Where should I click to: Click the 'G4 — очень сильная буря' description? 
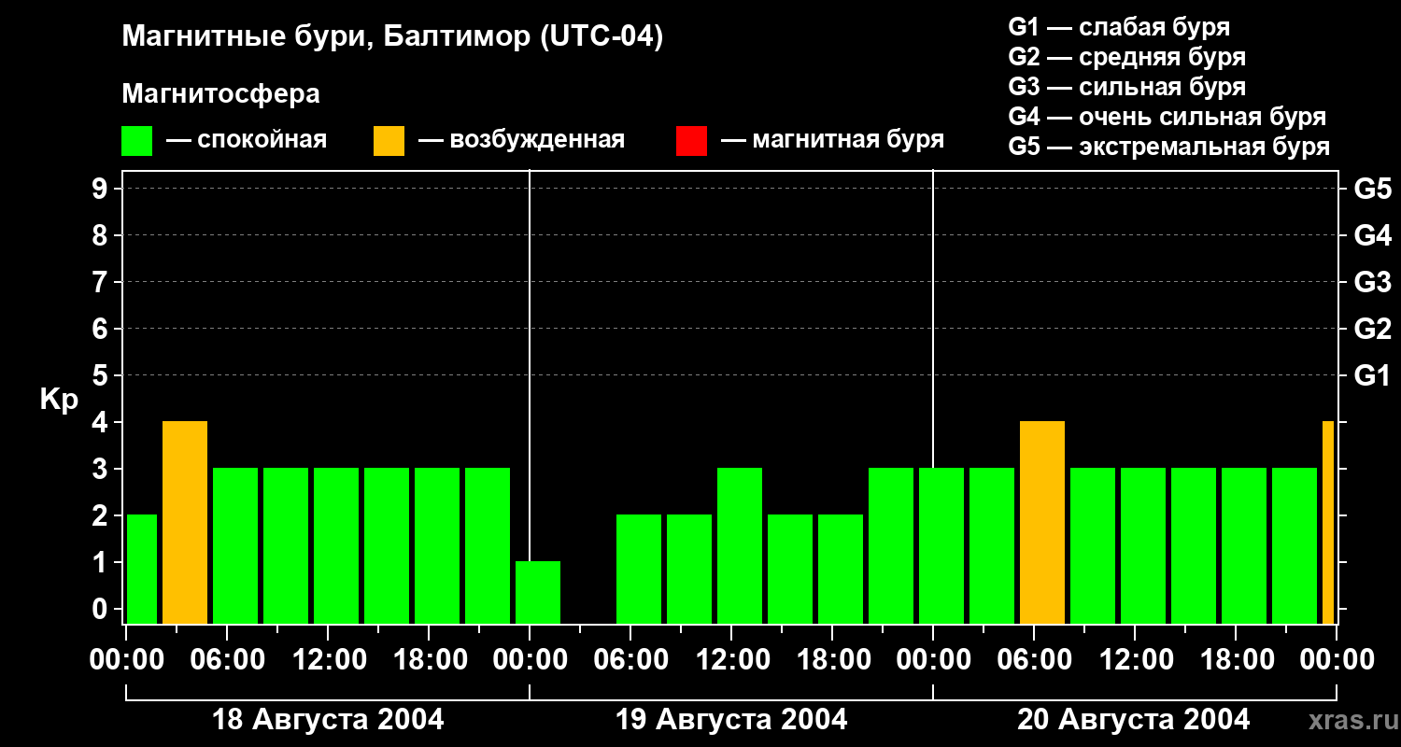(x=1167, y=117)
